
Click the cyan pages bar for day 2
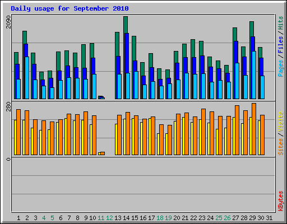coord(27,78)
